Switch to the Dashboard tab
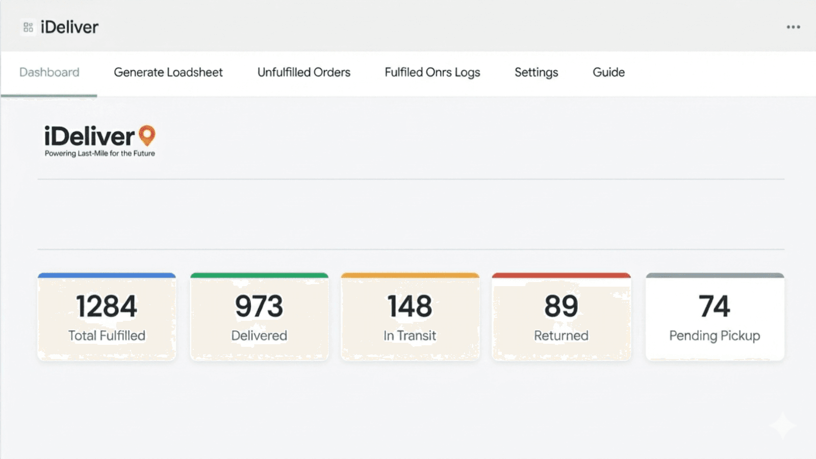Screen dimensions: 816x459 point(49,72)
